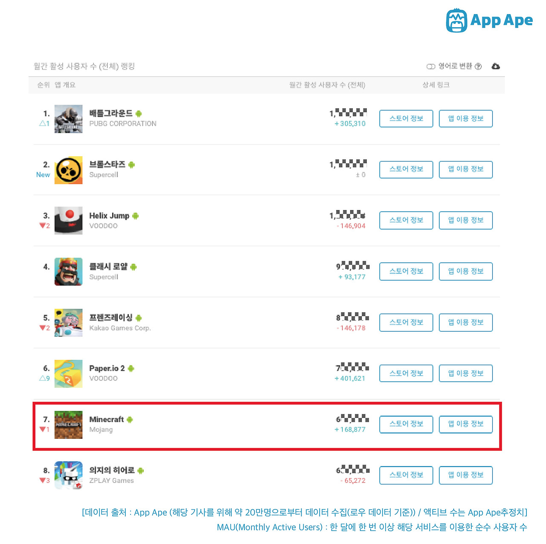Open 앱 이용 정보 for 브롤스타즈
Screen dimensions: 546x544
click(466, 170)
